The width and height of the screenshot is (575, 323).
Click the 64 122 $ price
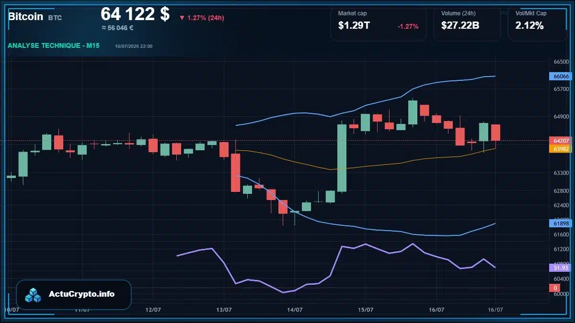point(135,14)
